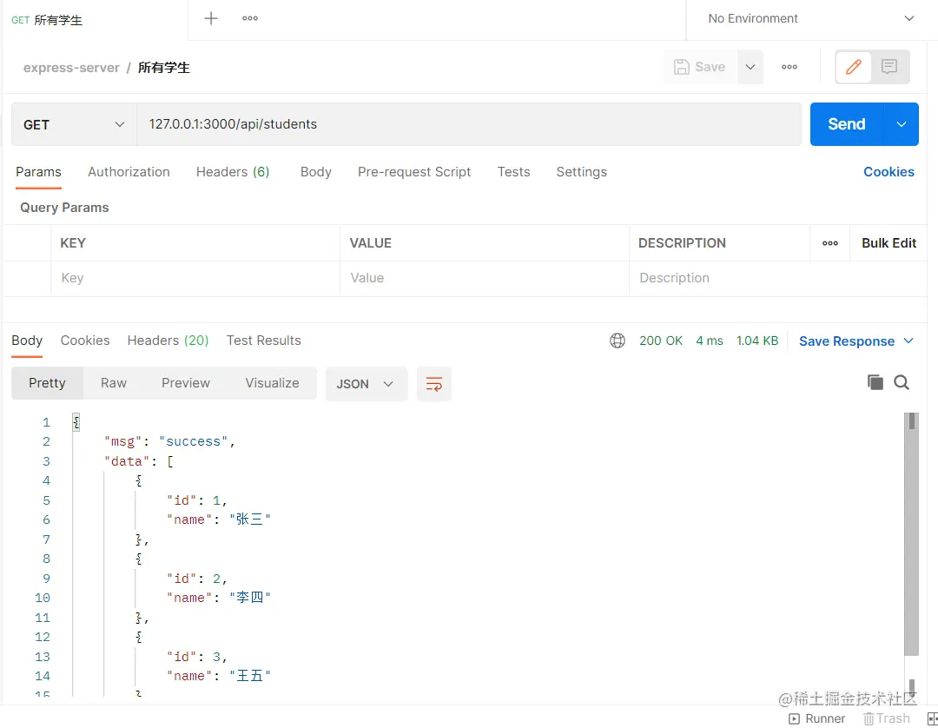Viewport: 938px width, 728px height.
Task: Select the response Body tab
Action: [x=27, y=341]
